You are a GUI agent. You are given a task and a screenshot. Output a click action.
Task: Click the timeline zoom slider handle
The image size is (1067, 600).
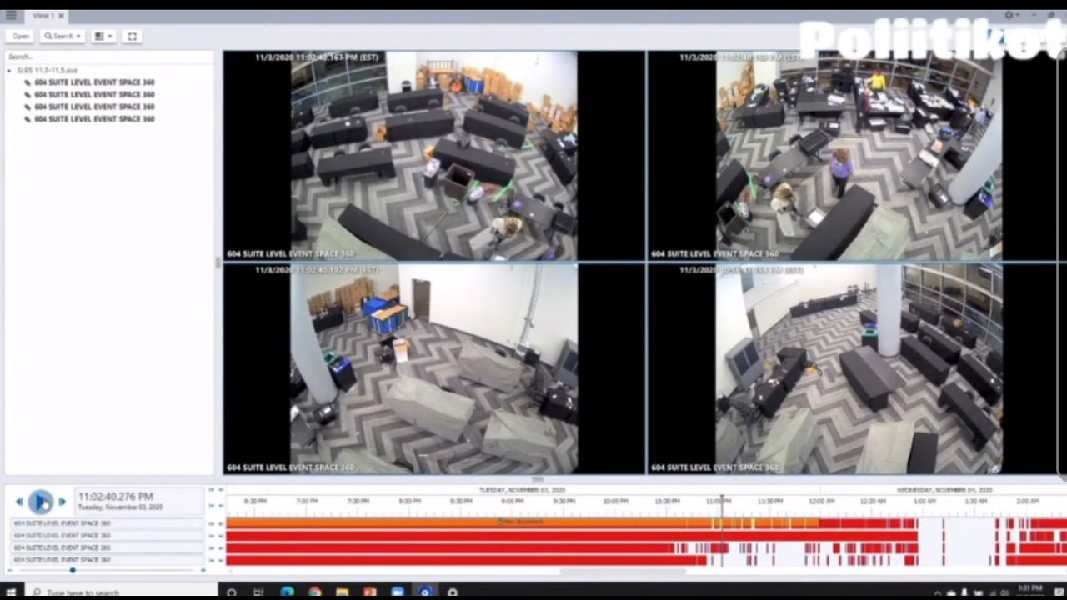coord(73,570)
